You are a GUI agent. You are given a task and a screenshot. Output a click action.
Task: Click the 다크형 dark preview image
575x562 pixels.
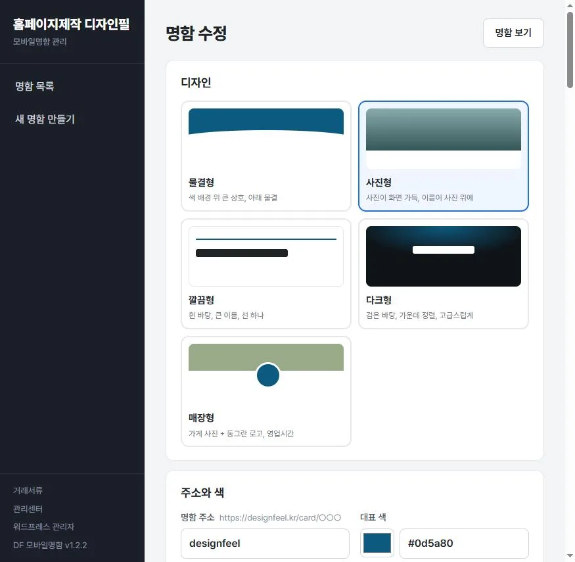[x=444, y=256]
